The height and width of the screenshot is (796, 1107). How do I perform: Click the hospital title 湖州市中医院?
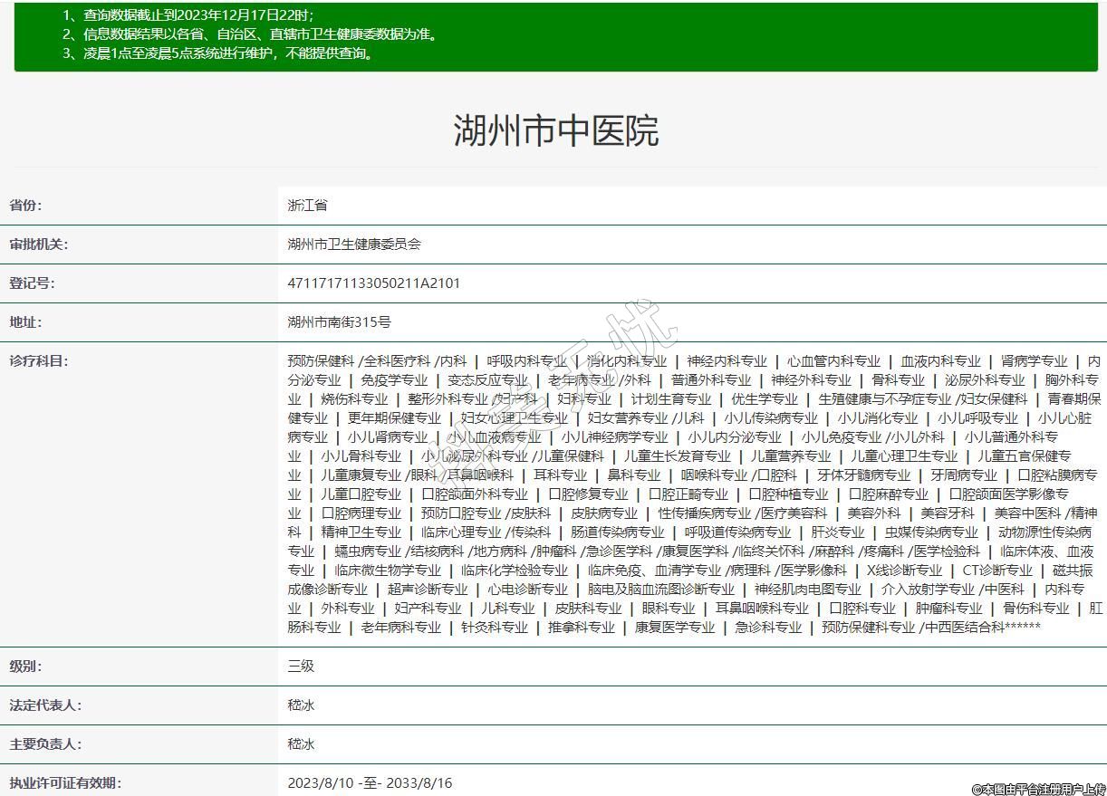point(555,131)
